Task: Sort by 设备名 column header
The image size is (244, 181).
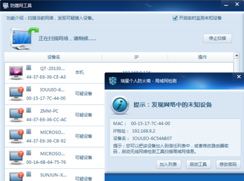Action: [54, 57]
